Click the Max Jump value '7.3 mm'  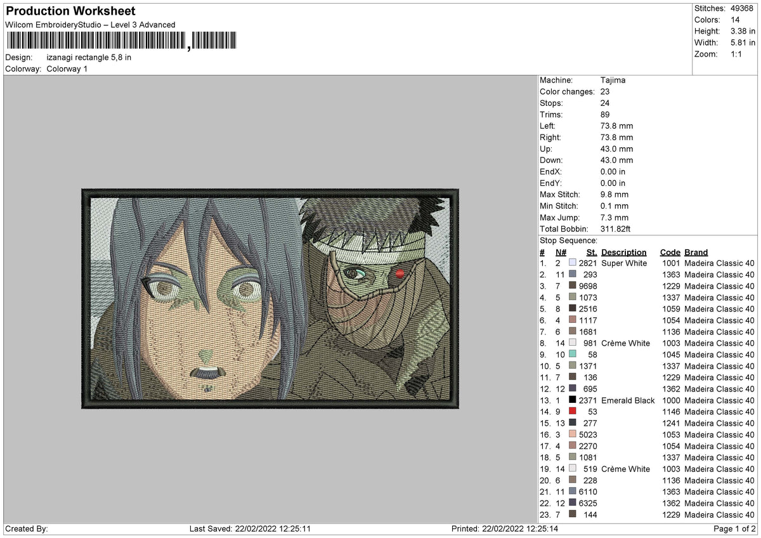615,218
